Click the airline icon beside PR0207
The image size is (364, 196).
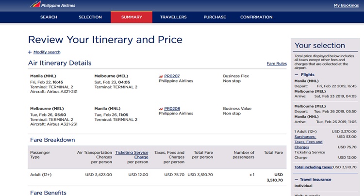(x=161, y=76)
